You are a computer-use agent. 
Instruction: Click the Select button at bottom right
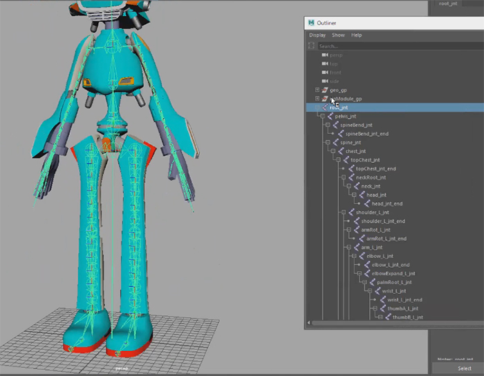click(464, 368)
